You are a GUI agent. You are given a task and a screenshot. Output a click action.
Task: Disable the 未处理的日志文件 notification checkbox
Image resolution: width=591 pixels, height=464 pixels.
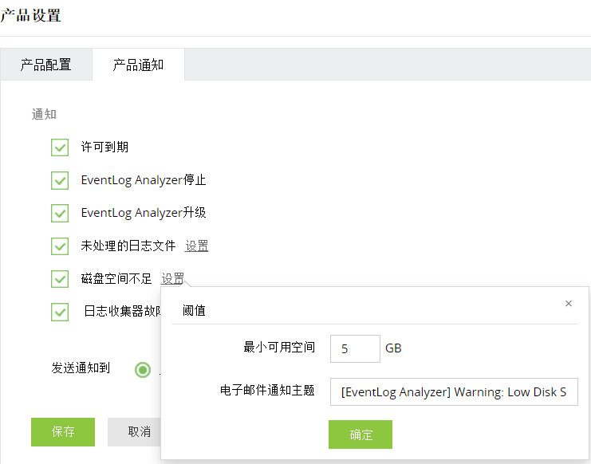[59, 246]
